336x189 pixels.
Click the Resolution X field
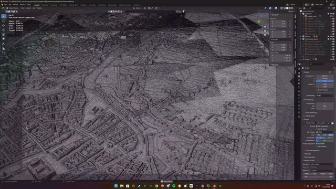point(324,76)
